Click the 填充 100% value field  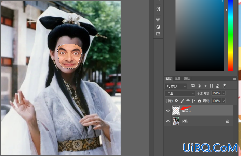pyautogui.click(x=216, y=101)
